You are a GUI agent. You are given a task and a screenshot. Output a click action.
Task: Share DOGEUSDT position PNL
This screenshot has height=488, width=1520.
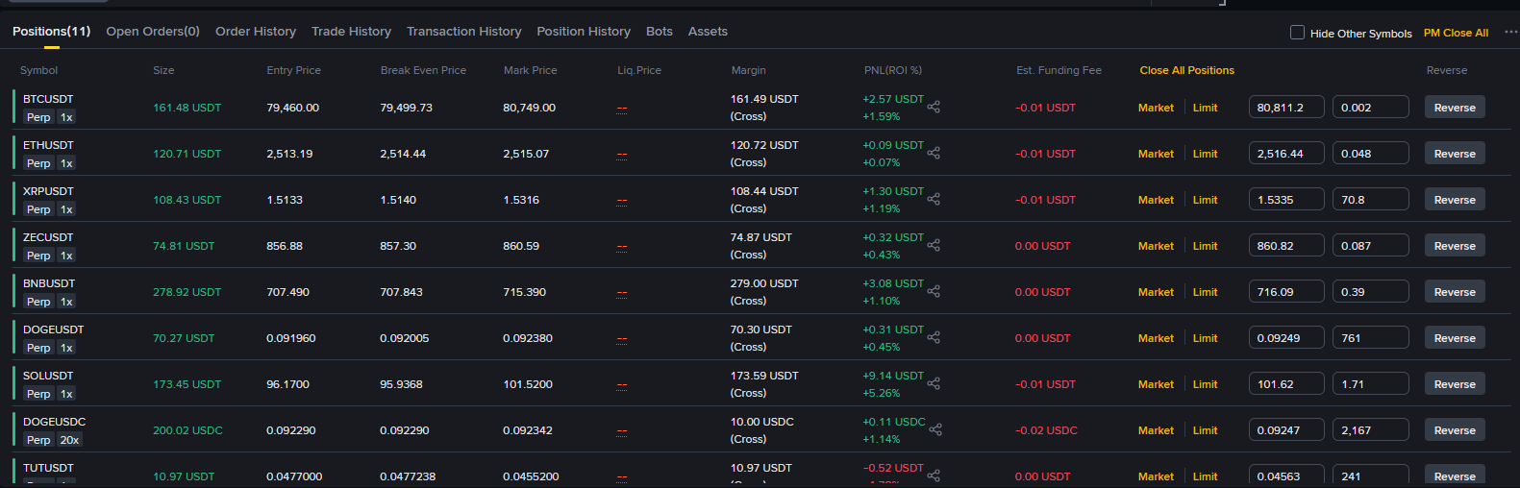934,337
